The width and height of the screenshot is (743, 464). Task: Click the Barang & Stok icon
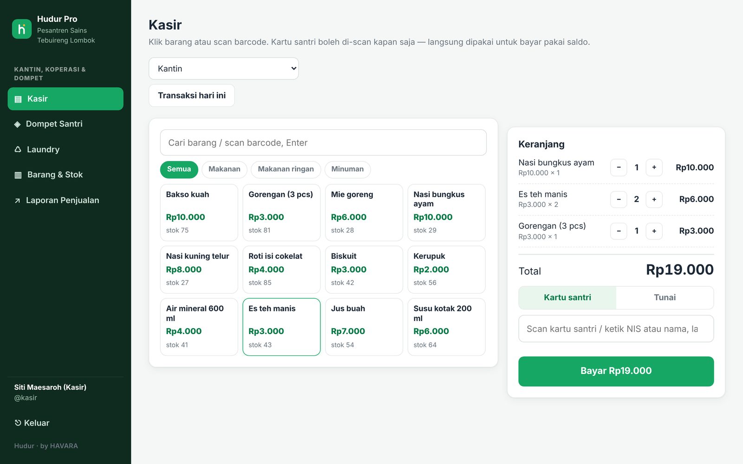[18, 175]
